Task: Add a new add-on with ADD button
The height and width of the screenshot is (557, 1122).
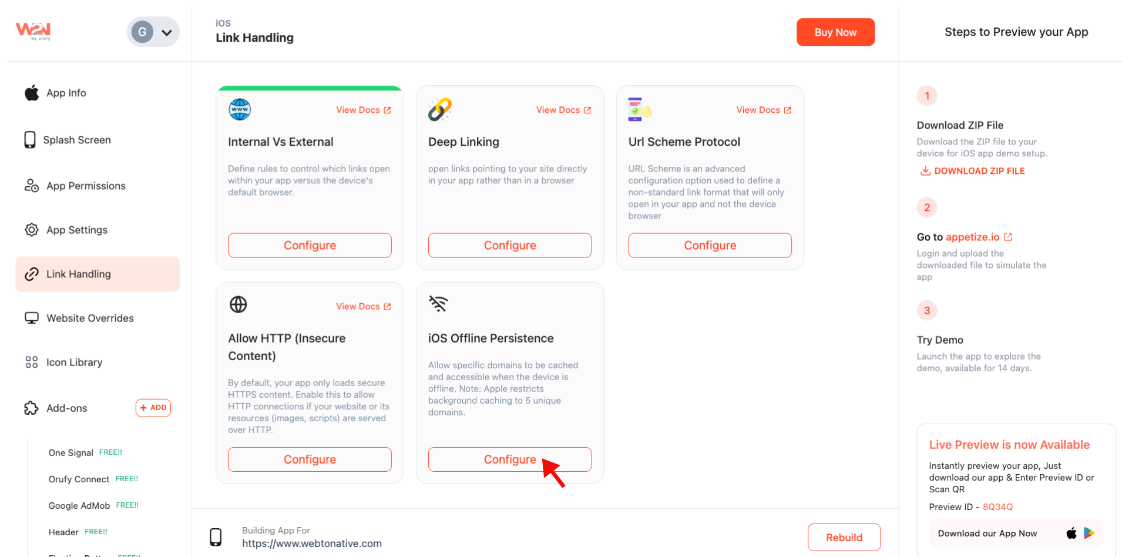Action: coord(153,408)
